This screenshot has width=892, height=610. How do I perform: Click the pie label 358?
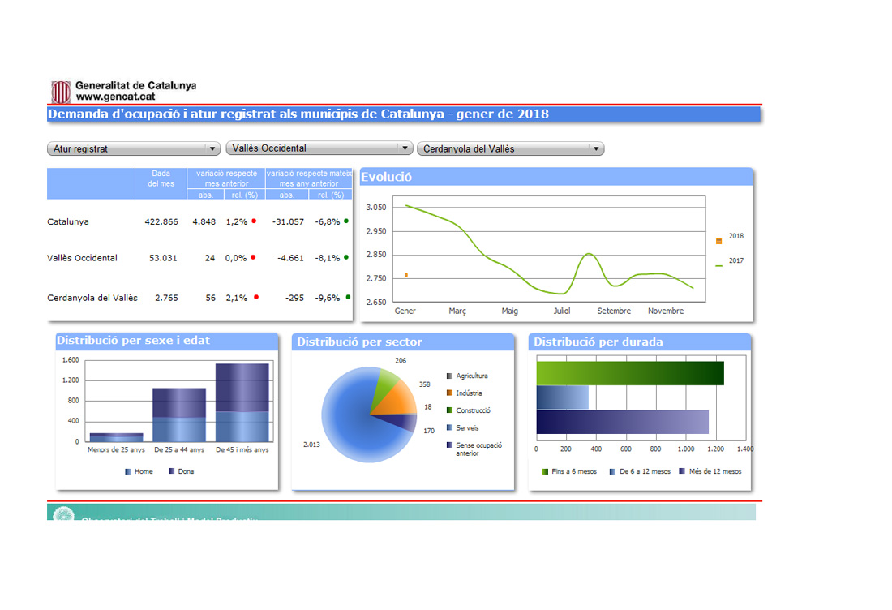[424, 384]
